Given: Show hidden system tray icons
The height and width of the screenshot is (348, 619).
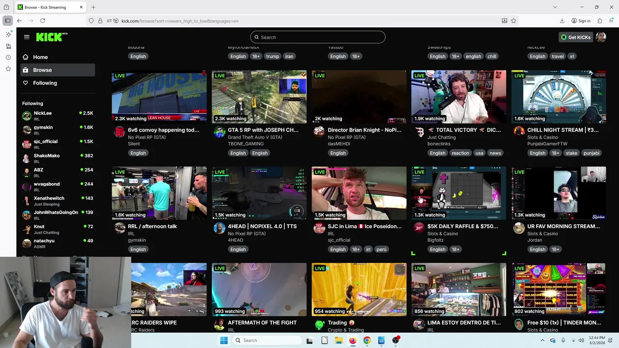Looking at the screenshot, I should (543, 340).
